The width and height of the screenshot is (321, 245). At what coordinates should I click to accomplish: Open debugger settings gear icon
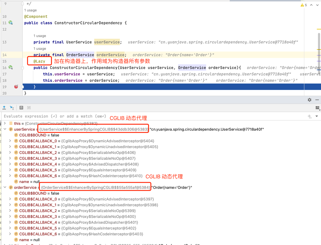pyautogui.click(x=309, y=100)
